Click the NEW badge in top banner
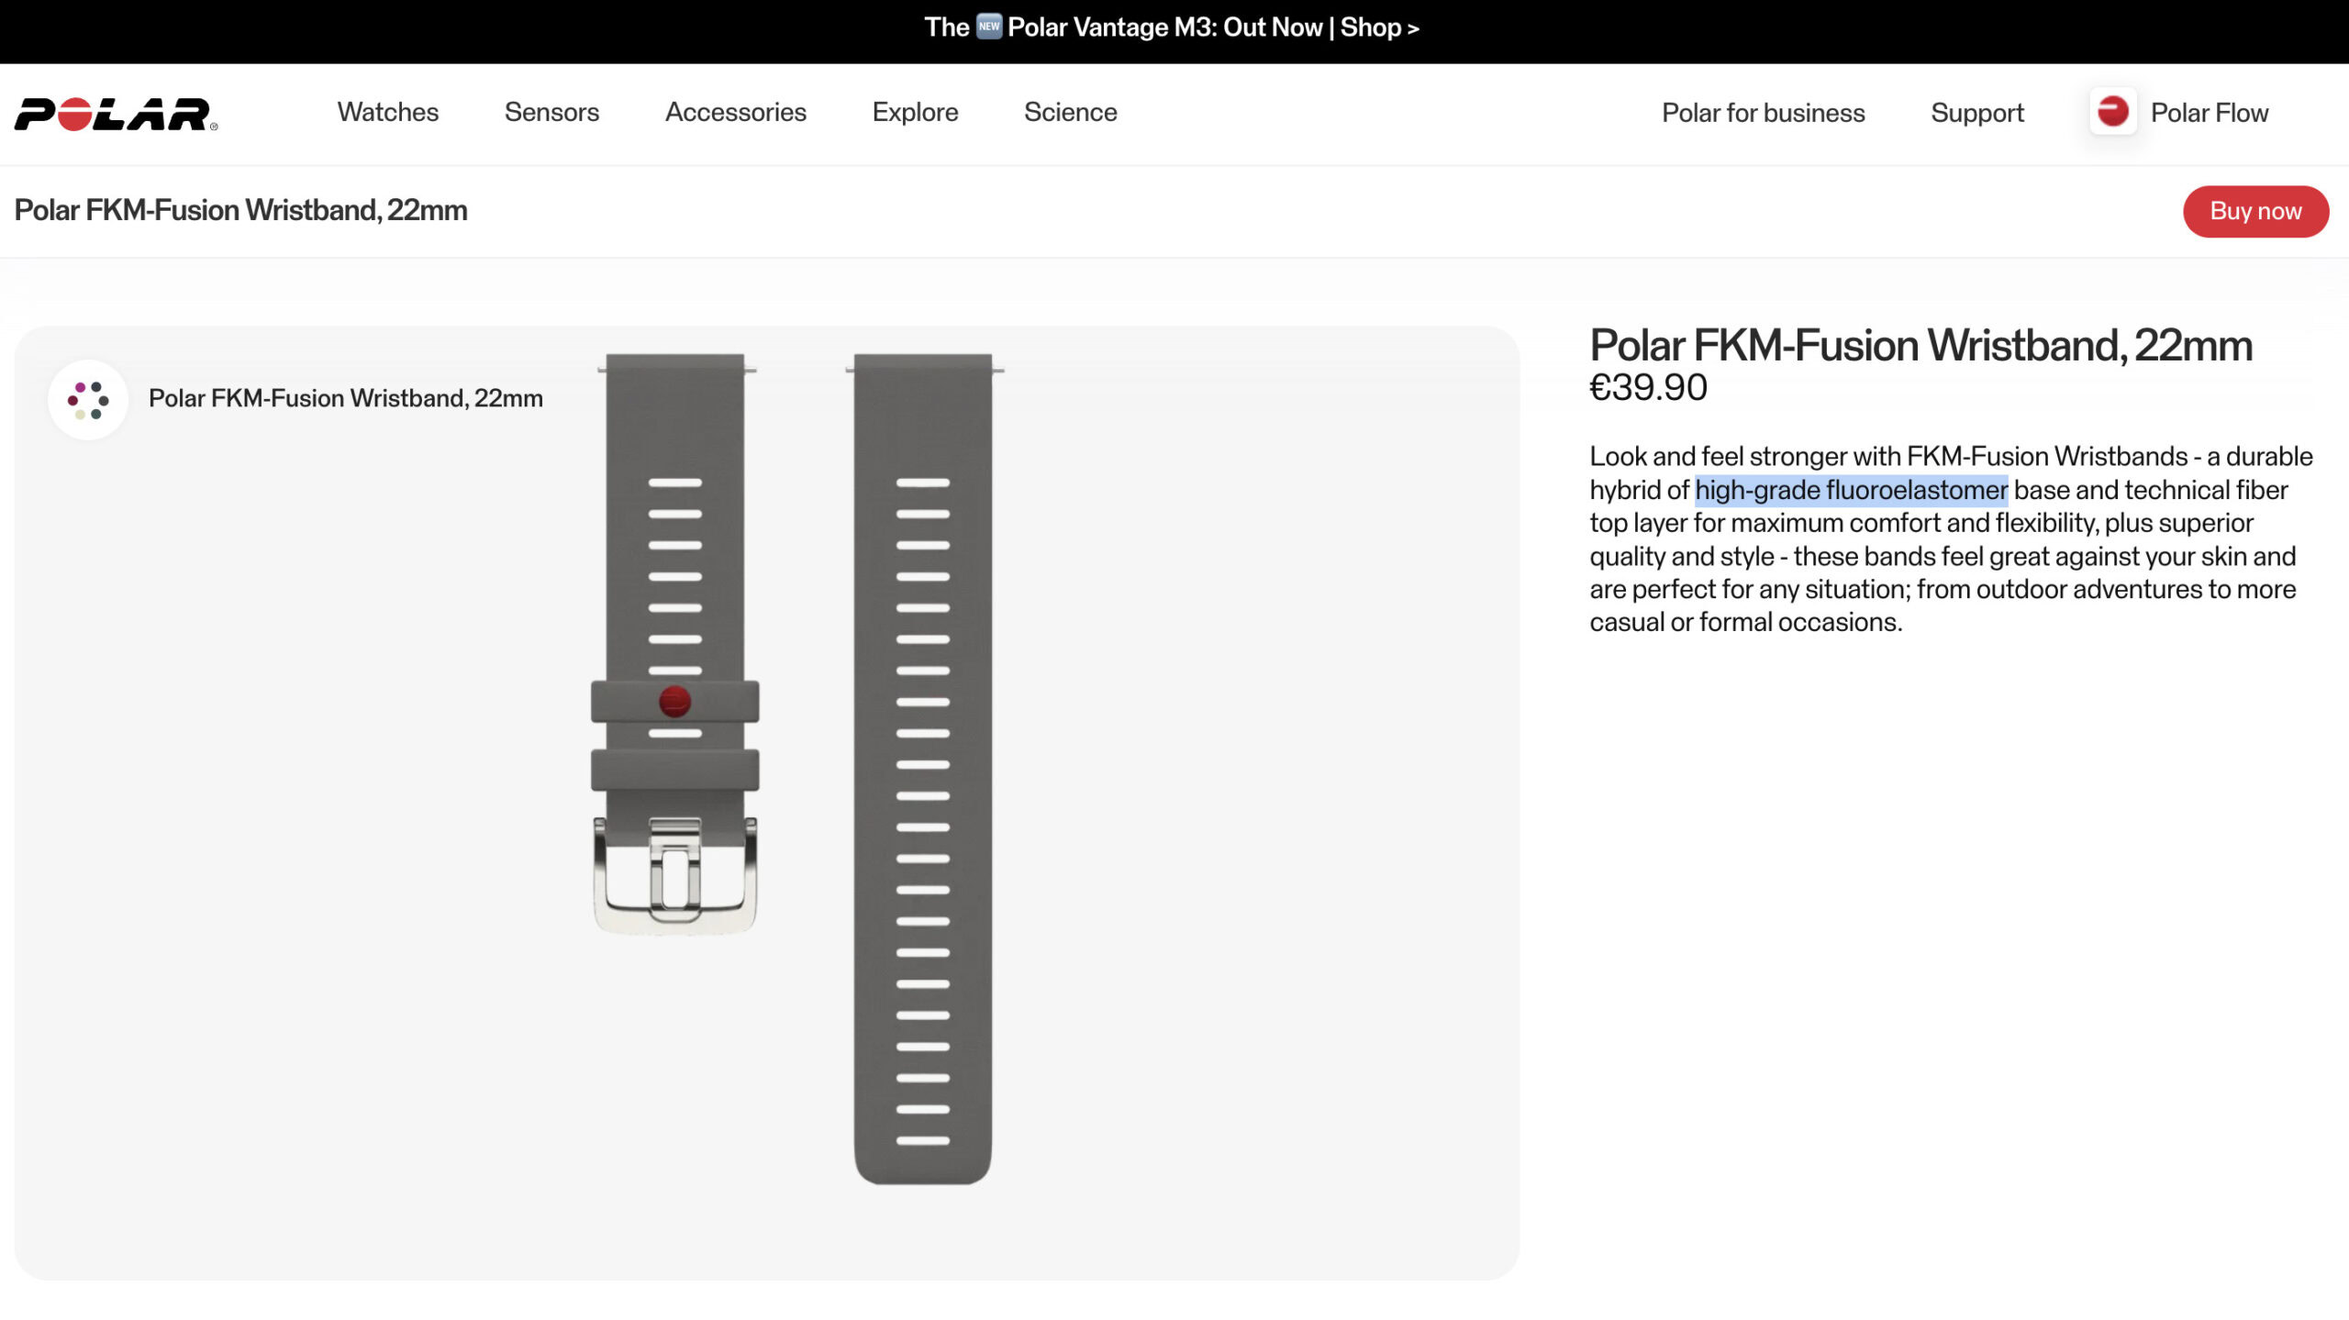The image size is (2349, 1320). 988,27
